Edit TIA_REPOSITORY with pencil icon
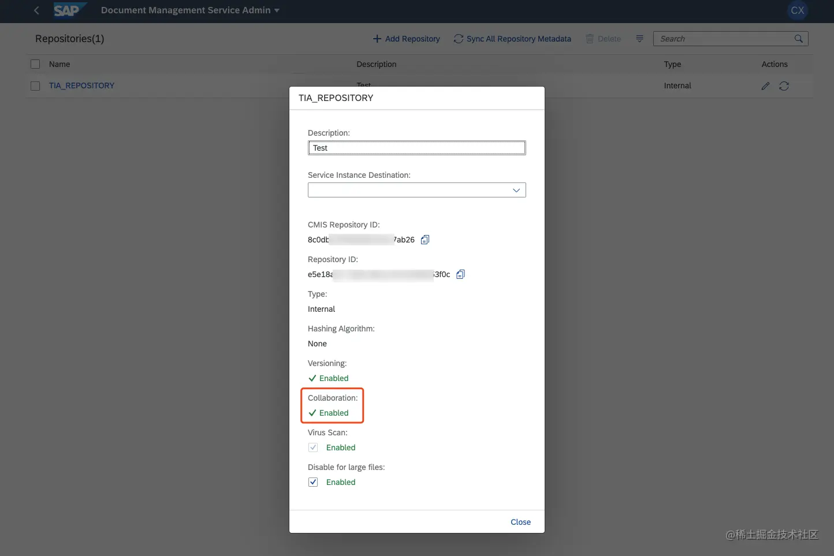The image size is (834, 556). (x=765, y=86)
